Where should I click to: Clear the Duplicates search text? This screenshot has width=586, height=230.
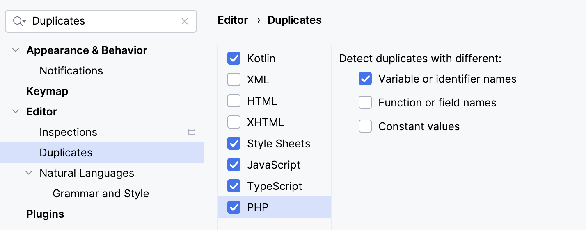point(185,21)
